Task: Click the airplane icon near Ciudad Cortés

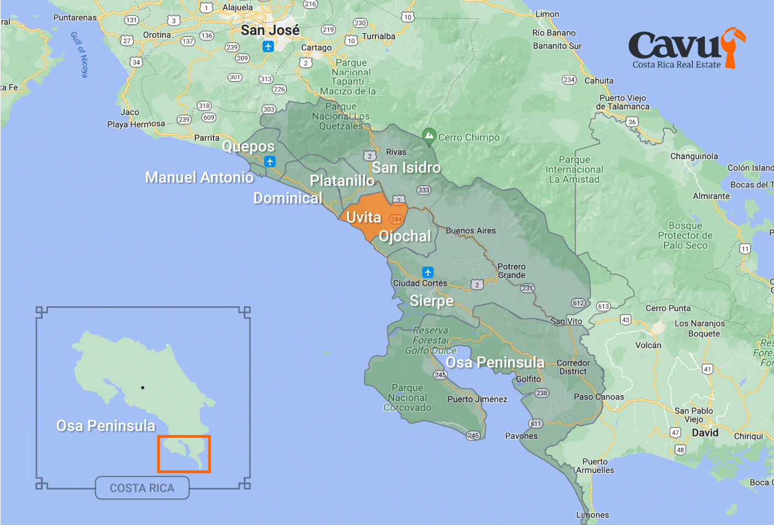Action: pyautogui.click(x=427, y=272)
